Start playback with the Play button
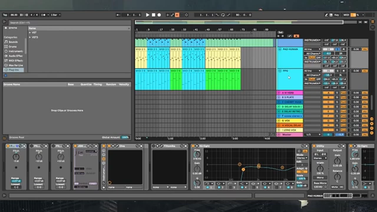This screenshot has height=212, width=377. pyautogui.click(x=148, y=15)
